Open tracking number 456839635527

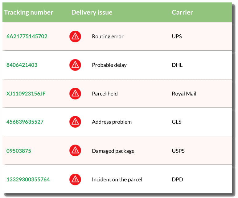[x=25, y=122]
